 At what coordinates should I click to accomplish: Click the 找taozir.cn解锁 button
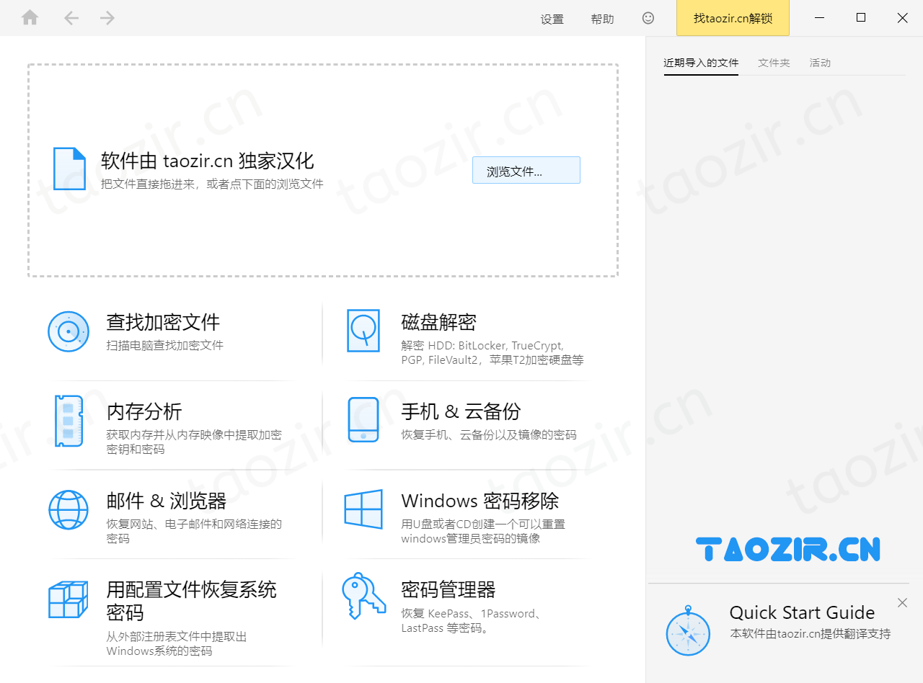[x=733, y=18]
